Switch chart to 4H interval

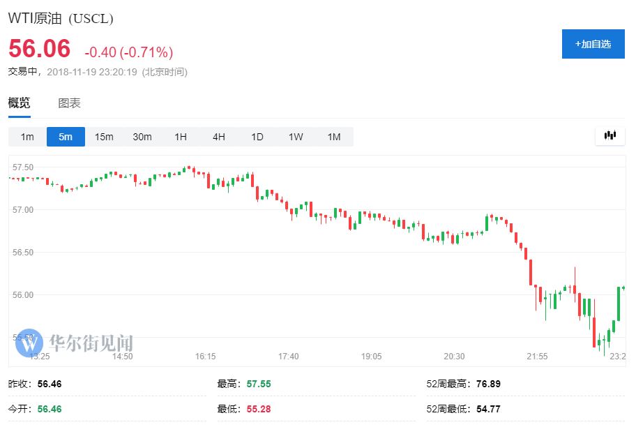[x=219, y=137]
